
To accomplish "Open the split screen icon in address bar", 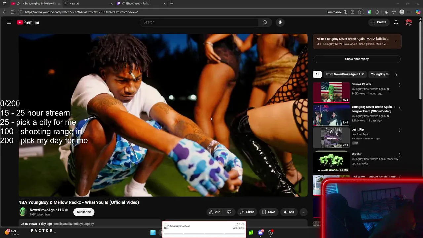I will point(352,12).
